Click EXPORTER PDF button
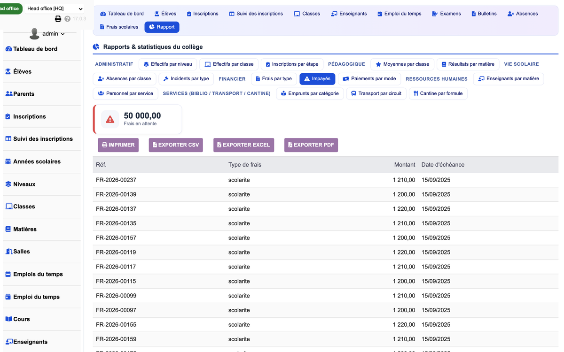Viewport: 564px width, 352px height. (311, 145)
